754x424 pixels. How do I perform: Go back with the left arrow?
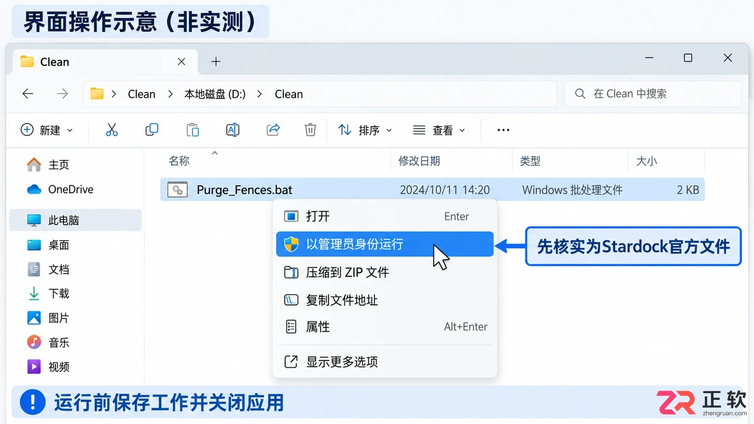point(28,94)
